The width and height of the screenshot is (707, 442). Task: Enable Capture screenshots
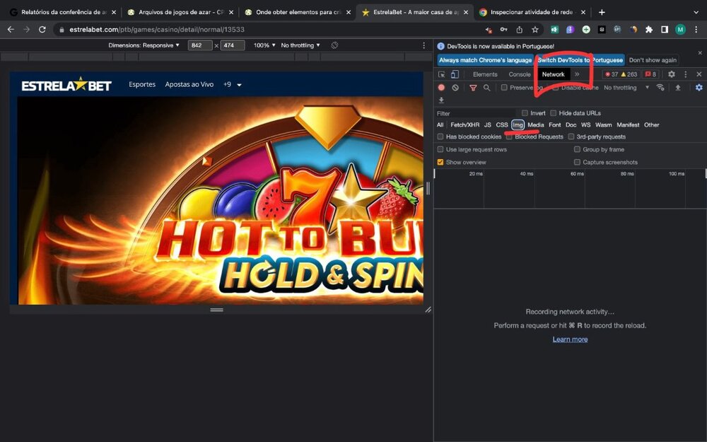[x=577, y=162]
